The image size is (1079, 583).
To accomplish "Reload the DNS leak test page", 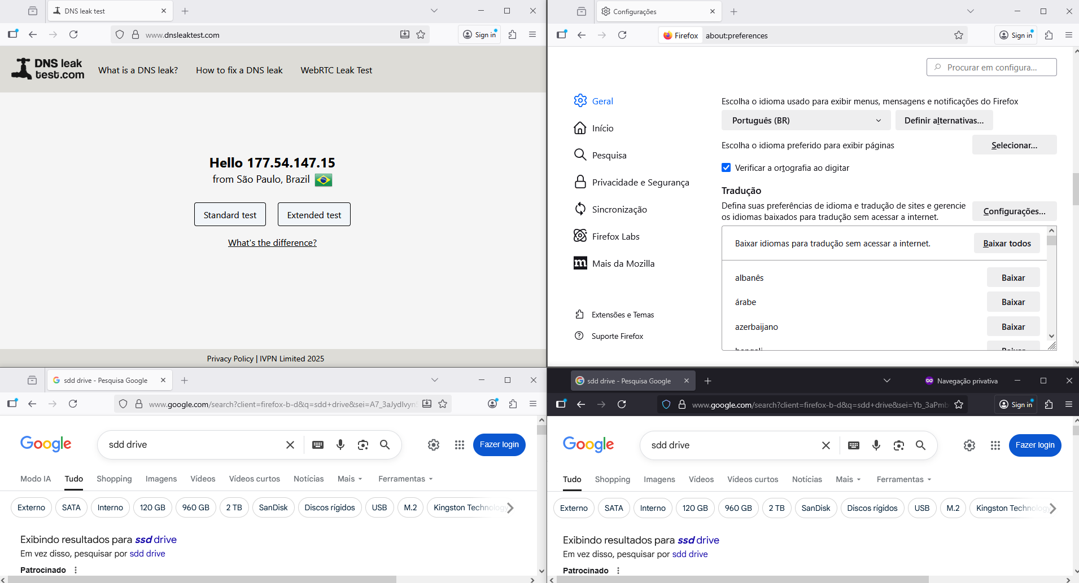I will [x=73, y=34].
